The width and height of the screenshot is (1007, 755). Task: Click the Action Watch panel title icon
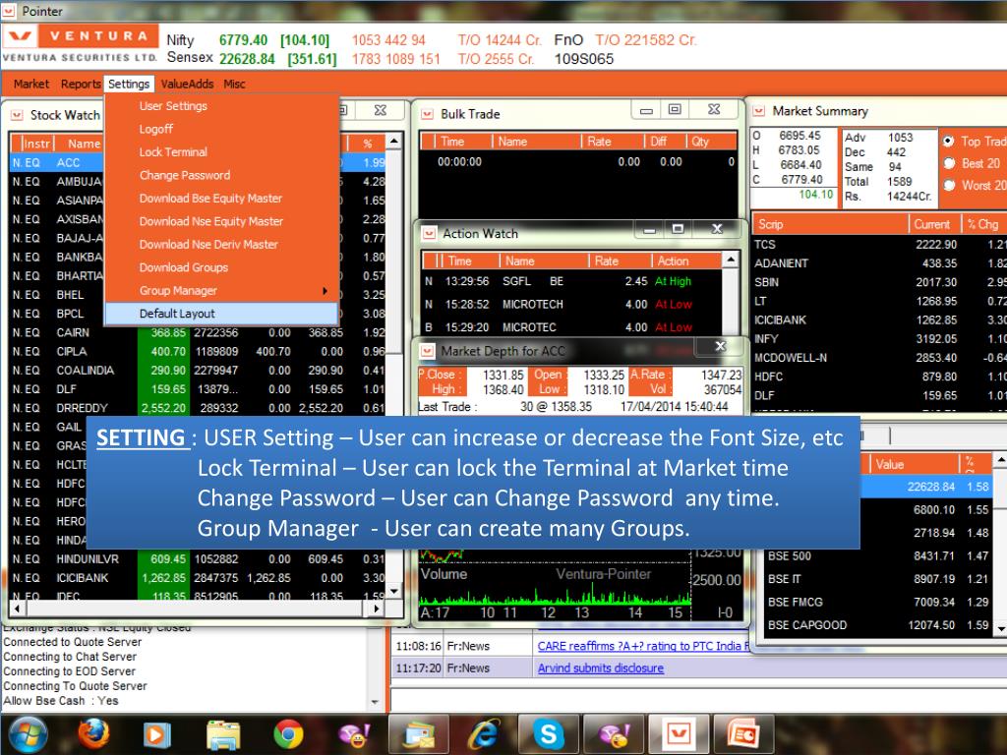click(429, 234)
